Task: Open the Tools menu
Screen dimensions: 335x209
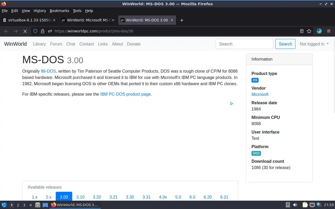Action: pos(77,11)
